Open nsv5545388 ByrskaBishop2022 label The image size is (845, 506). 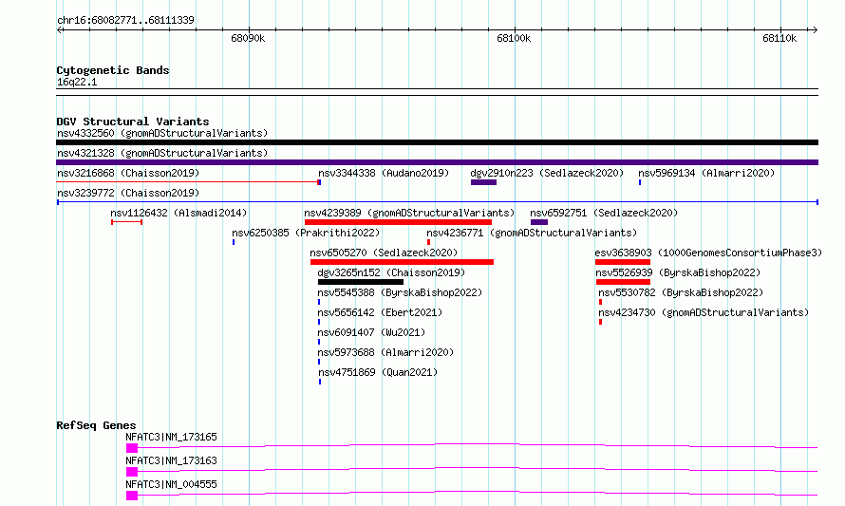coord(400,292)
